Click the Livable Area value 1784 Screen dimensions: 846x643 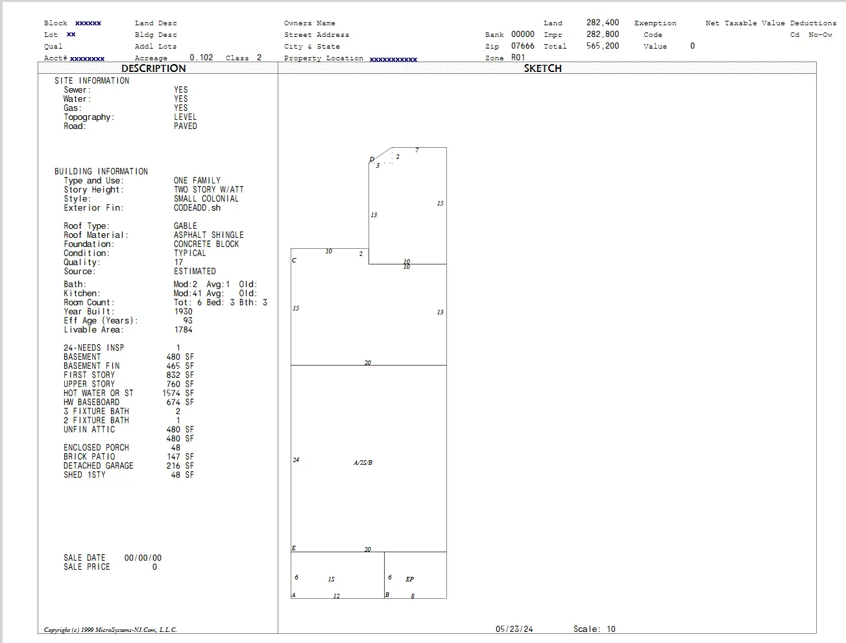(x=183, y=330)
